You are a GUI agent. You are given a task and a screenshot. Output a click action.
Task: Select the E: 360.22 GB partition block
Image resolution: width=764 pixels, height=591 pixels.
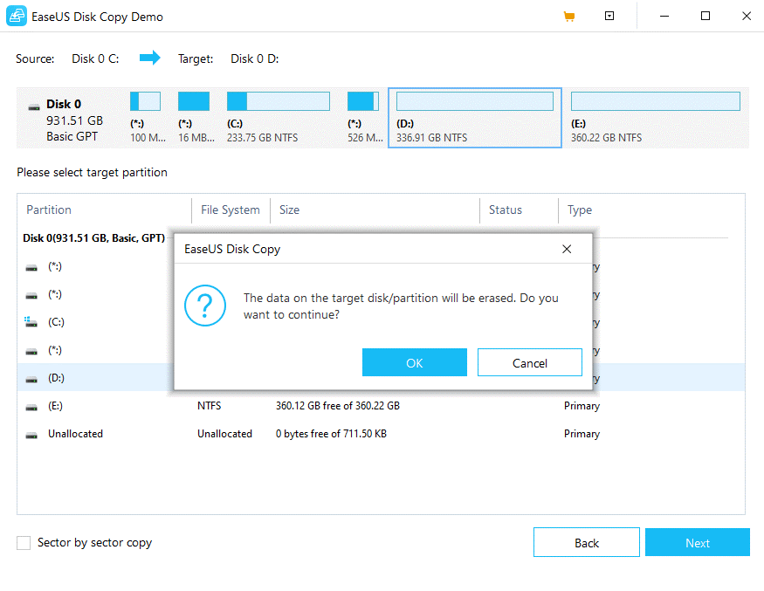[656, 118]
